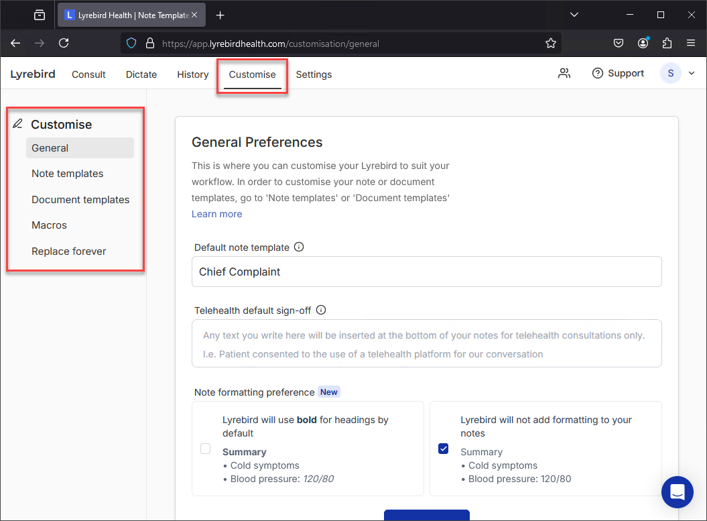This screenshot has width=707, height=521.
Task: Click the address bar URL field
Action: coord(341,44)
